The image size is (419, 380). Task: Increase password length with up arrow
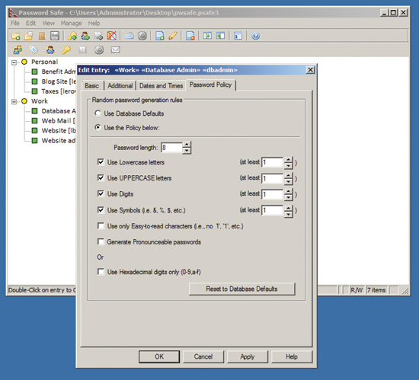tap(187, 145)
